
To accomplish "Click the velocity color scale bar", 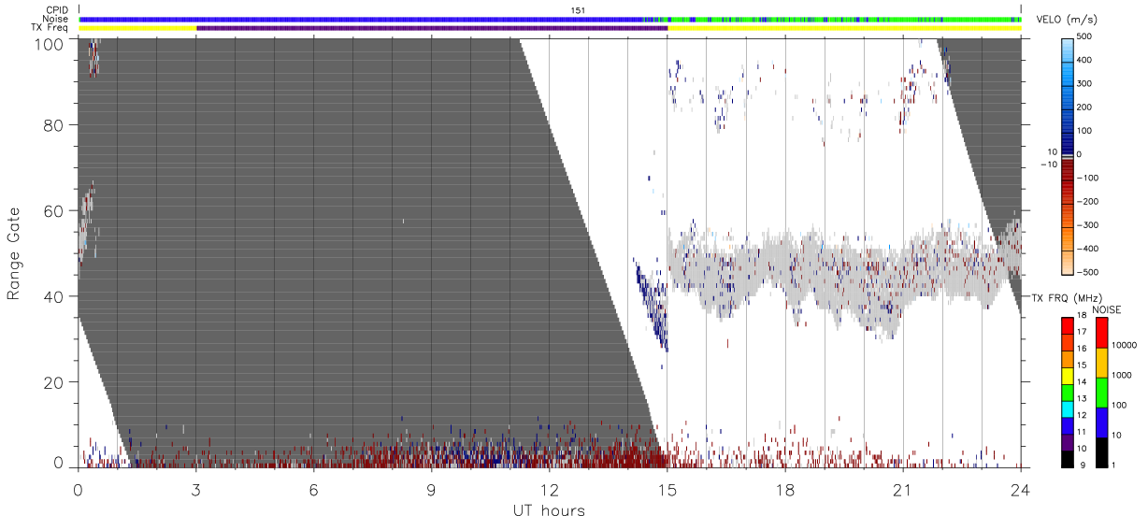I will coord(1069,155).
